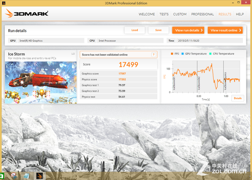Click the FPS performance chart
Screen dimensions: 252x180
[x=206, y=76]
